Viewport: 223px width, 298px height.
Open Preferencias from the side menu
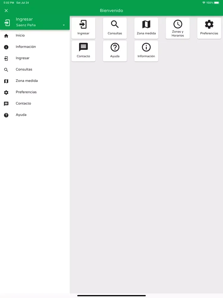(x=35, y=92)
